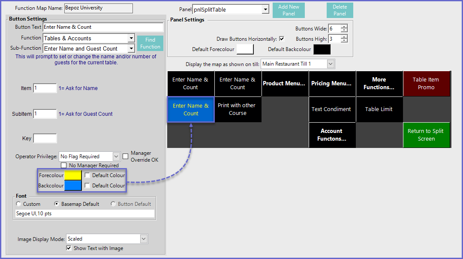This screenshot has width=463, height=259.
Task: Open the Panel pnlSplitTable dropdown
Action: (x=265, y=9)
